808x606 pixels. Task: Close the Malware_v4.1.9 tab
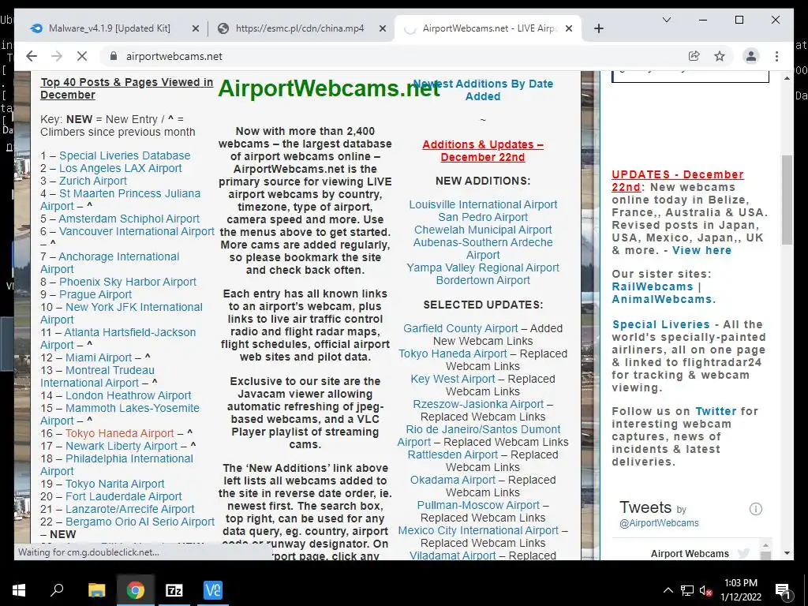point(196,28)
